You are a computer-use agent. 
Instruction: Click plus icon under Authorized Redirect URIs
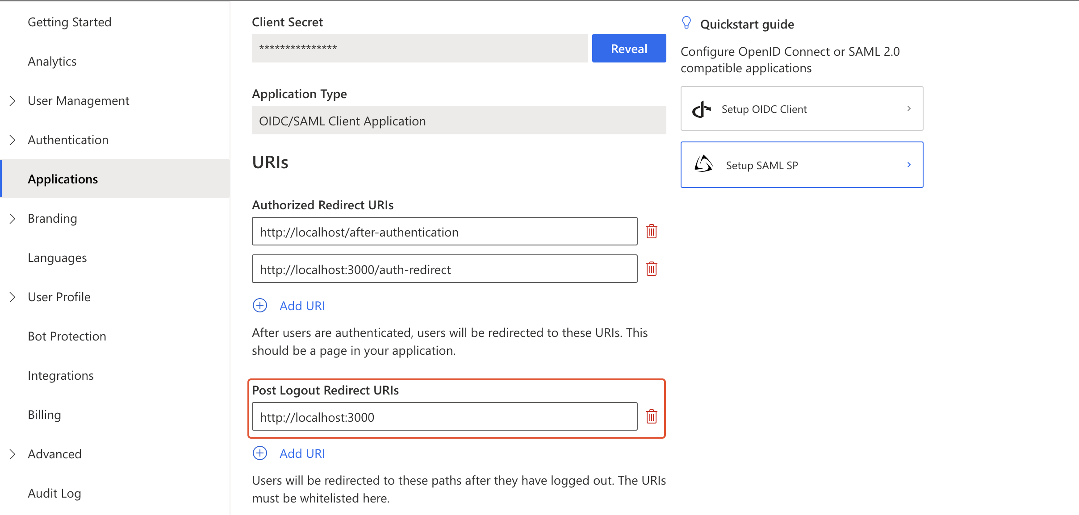[260, 306]
